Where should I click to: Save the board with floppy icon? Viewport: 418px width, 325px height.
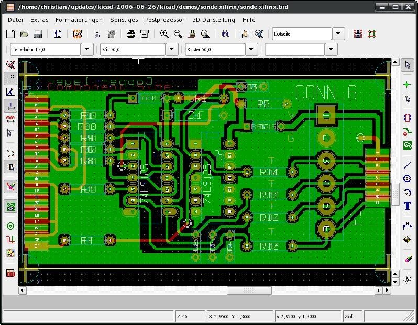click(x=38, y=34)
